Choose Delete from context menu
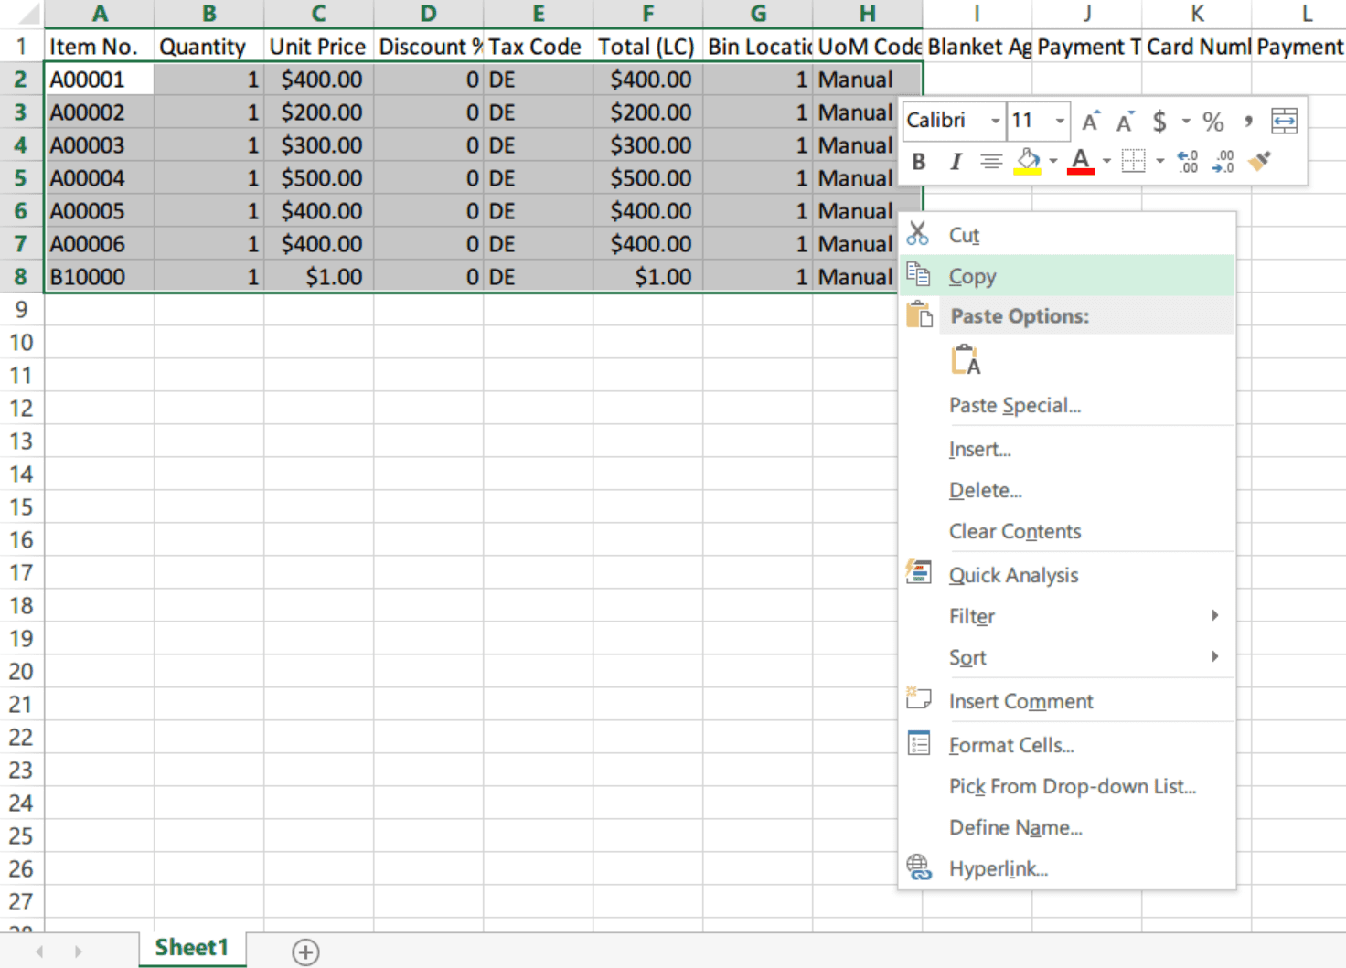This screenshot has height=968, width=1346. click(1067, 490)
